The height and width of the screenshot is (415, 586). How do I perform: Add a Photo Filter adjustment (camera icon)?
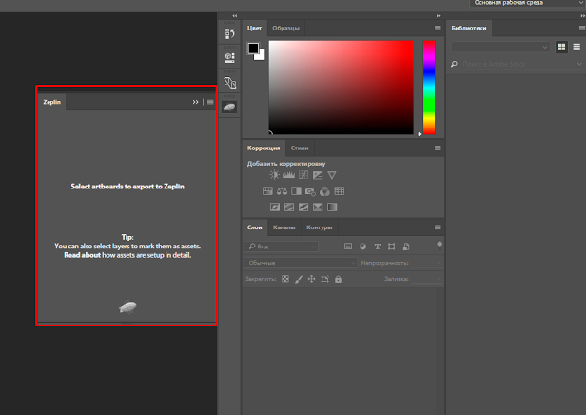[x=310, y=191]
